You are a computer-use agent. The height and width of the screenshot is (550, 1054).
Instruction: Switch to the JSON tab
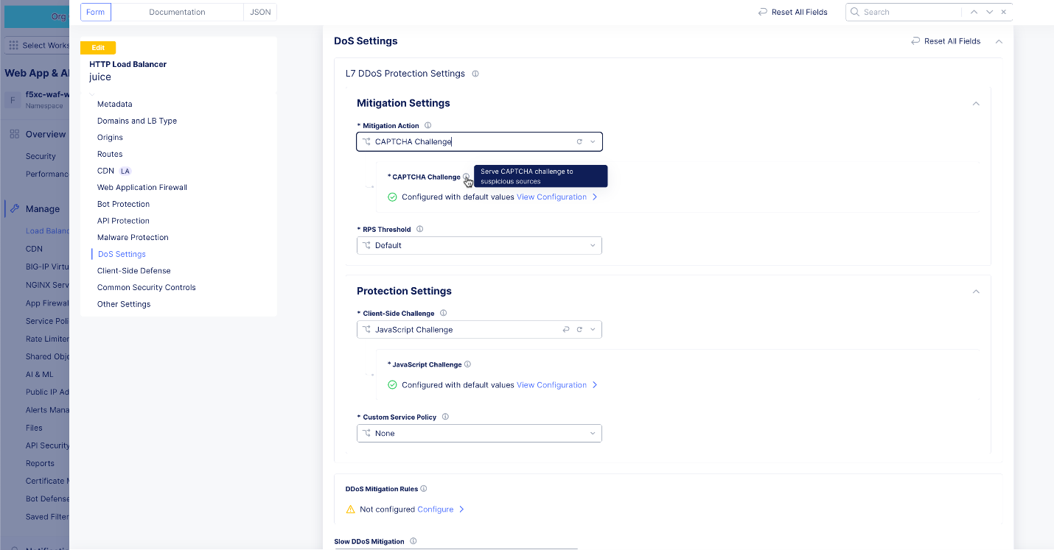tap(259, 12)
